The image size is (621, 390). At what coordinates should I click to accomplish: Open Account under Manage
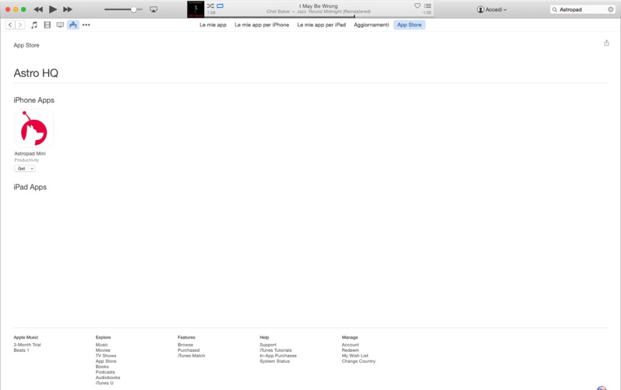click(351, 345)
